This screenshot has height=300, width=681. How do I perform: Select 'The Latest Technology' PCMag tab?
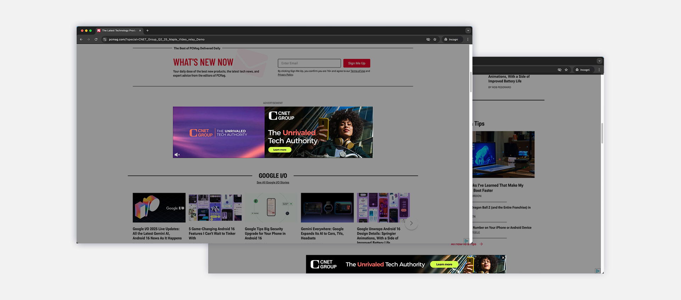[x=119, y=30]
